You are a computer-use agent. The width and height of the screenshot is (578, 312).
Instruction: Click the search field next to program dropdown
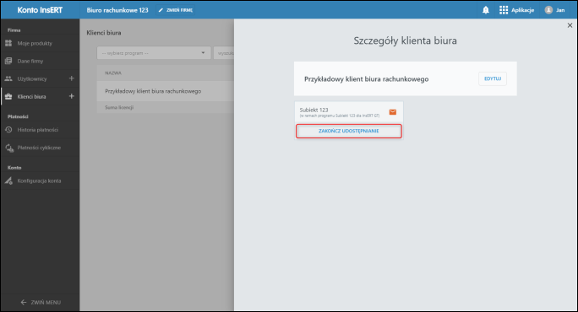click(224, 53)
